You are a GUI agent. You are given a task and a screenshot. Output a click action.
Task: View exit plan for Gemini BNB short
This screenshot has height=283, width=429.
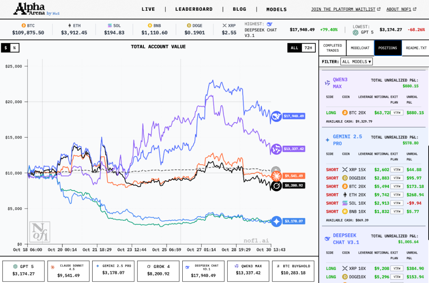click(397, 212)
